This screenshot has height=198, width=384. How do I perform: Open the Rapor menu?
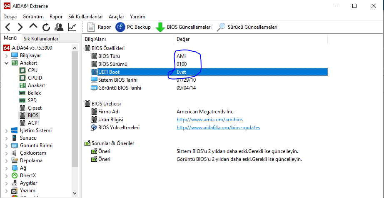coord(56,17)
